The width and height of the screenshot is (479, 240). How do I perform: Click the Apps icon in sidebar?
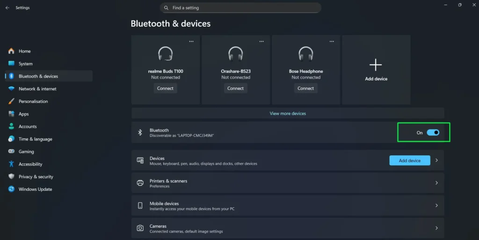pyautogui.click(x=11, y=114)
